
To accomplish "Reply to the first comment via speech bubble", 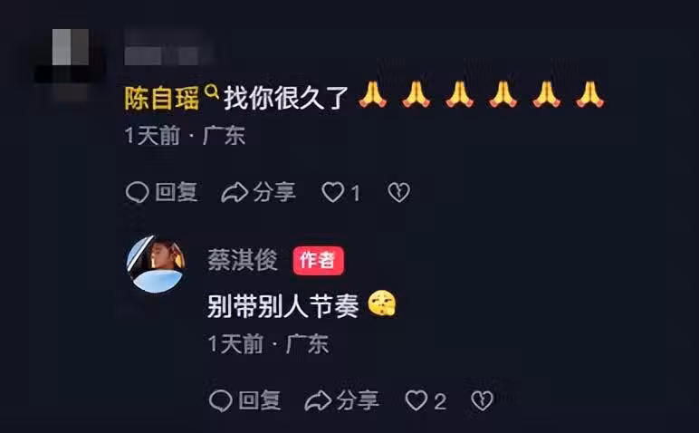I will tap(138, 193).
